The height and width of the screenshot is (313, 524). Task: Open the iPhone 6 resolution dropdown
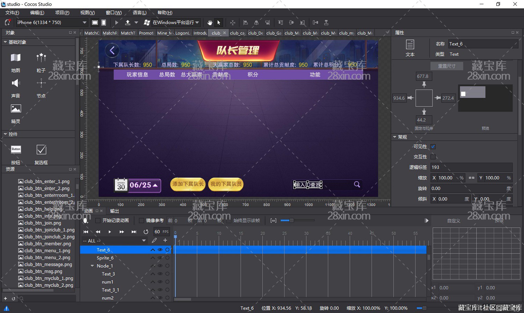point(84,22)
